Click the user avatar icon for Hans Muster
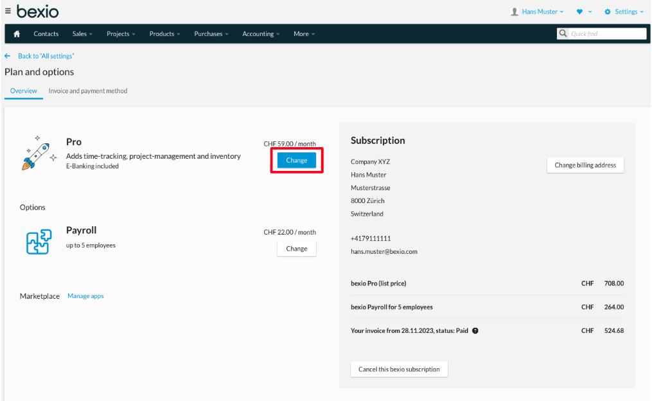The image size is (652, 401). pos(514,11)
